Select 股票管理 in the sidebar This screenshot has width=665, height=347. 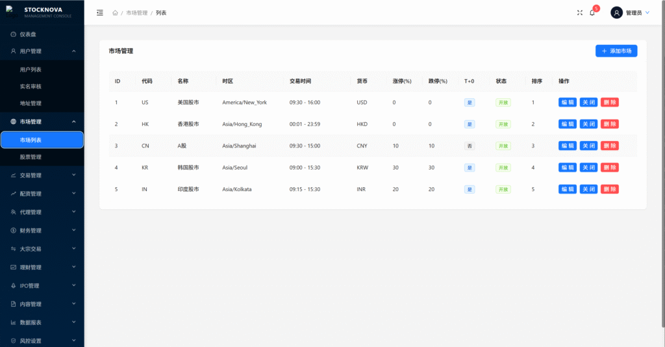(31, 157)
